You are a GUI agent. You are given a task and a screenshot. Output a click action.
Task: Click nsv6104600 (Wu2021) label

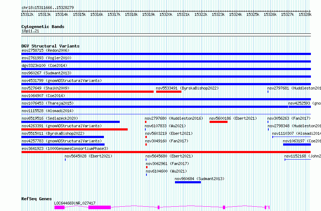coord(166,171)
